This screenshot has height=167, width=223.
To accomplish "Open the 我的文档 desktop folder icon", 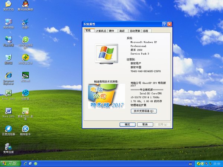I will coord(9,6).
